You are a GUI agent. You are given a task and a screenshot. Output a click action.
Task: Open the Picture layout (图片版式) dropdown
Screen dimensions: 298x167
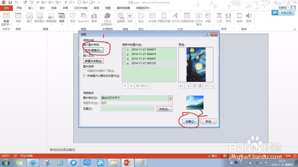tap(170, 98)
